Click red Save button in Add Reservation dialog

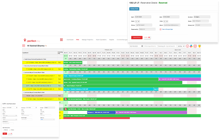[x=5, y=134]
